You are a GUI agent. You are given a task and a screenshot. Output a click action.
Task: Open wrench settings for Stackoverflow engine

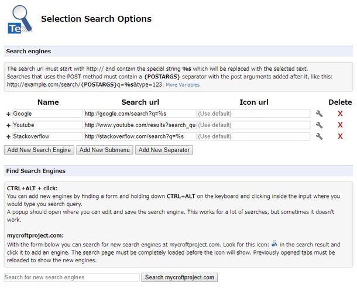(x=319, y=136)
